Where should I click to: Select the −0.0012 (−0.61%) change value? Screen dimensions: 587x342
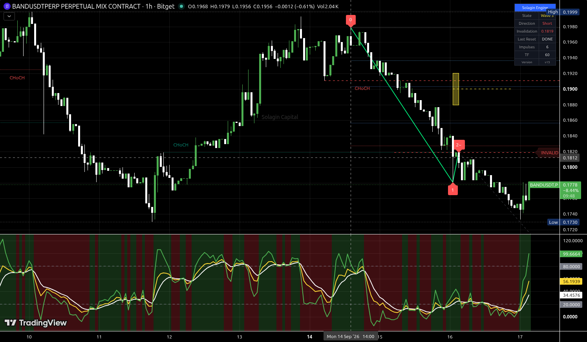click(x=294, y=7)
